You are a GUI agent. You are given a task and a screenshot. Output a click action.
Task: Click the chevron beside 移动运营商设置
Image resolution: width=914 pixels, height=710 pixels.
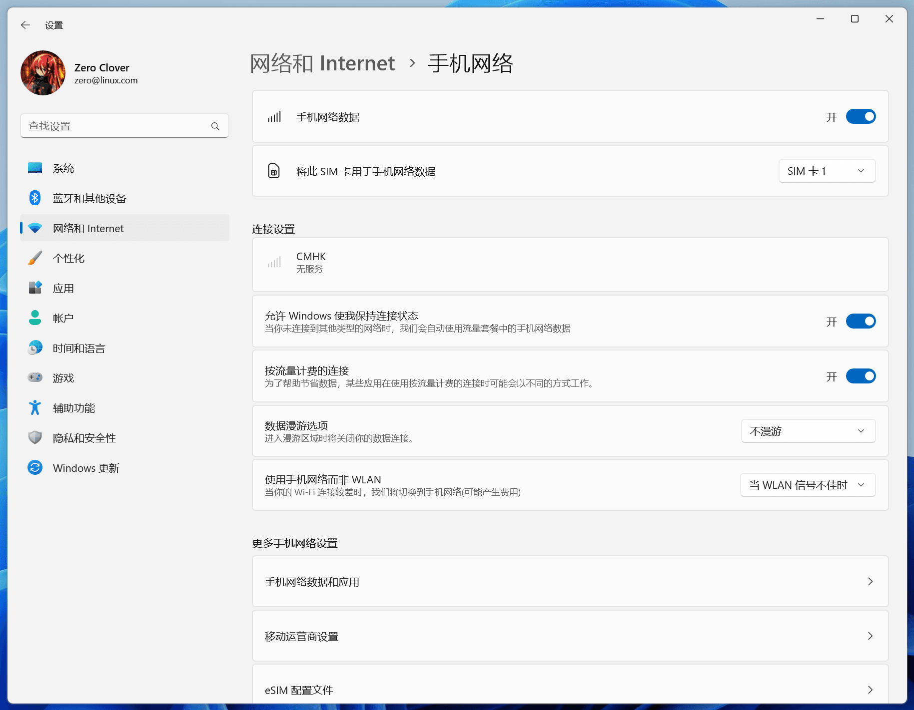click(870, 636)
